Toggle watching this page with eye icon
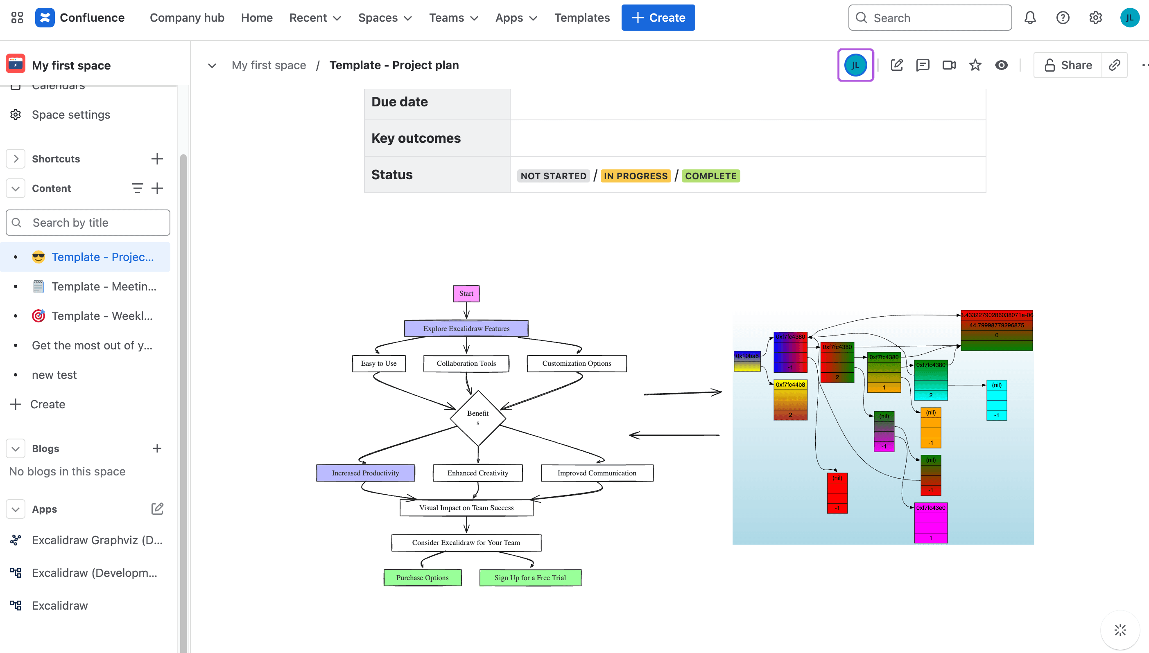 point(1001,65)
